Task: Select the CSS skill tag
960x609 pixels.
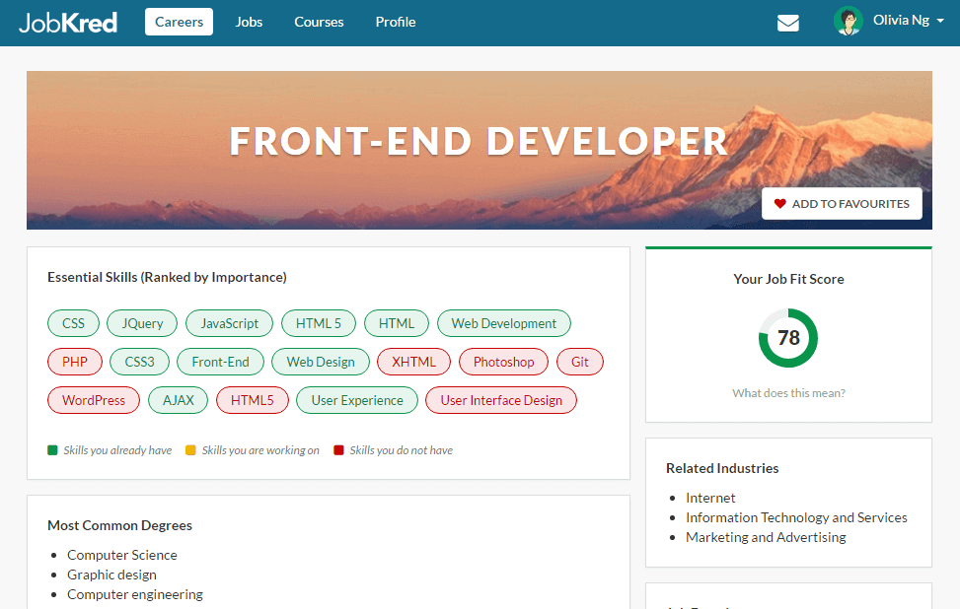Action: 73,323
